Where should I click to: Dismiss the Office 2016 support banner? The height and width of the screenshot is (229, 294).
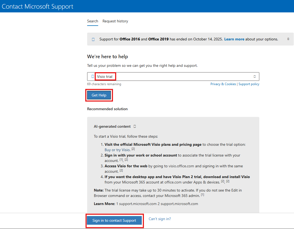(x=288, y=39)
